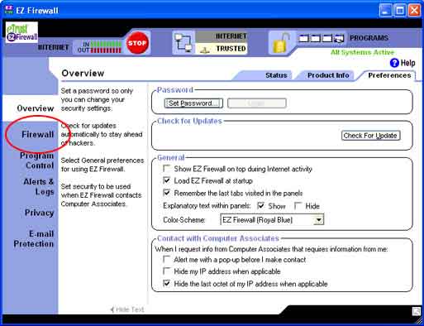
Task: Toggle Remember the last tabs visited checkbox
Action: tap(166, 193)
